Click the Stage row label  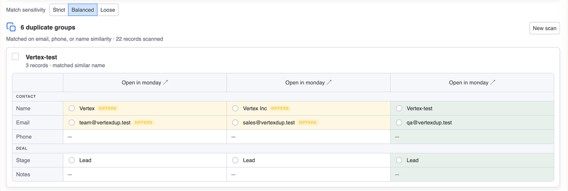23,160
